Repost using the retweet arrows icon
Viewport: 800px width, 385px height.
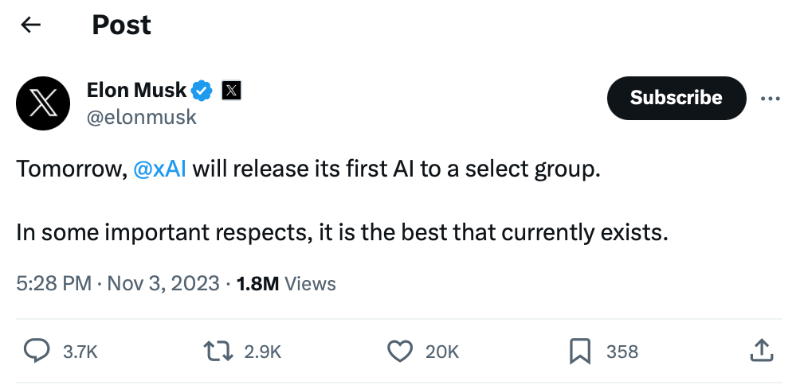218,351
